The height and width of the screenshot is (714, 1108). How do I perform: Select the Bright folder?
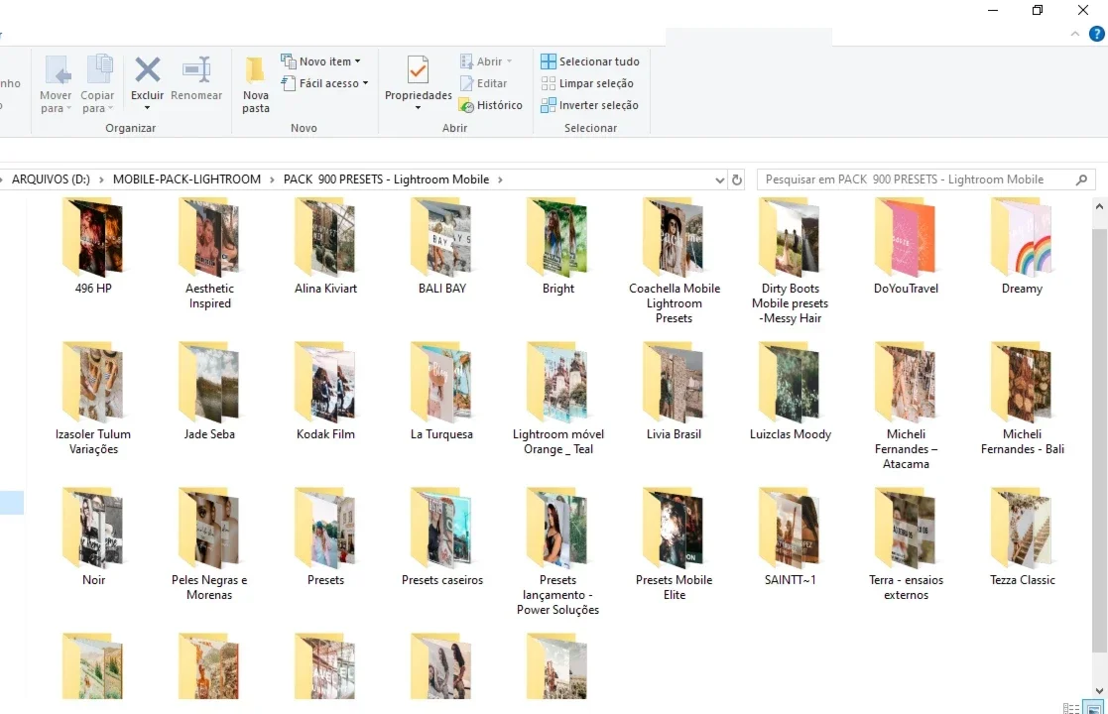point(557,246)
